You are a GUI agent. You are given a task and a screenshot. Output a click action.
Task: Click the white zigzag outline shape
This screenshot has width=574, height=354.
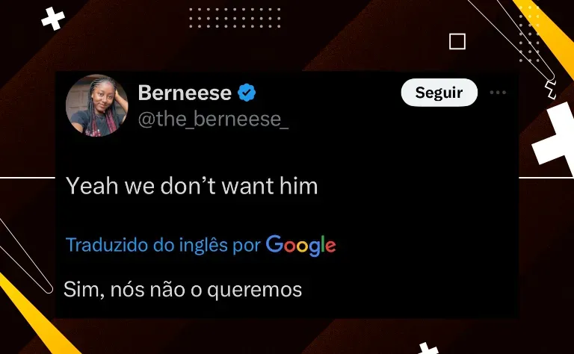(x=551, y=90)
